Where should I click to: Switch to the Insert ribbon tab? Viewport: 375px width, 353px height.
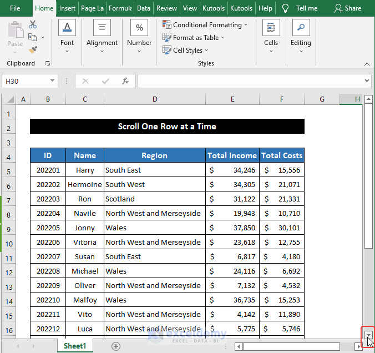point(67,8)
